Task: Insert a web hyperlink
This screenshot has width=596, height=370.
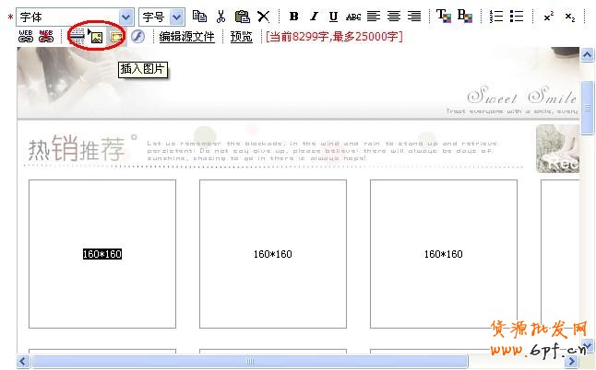Action: coord(26,37)
